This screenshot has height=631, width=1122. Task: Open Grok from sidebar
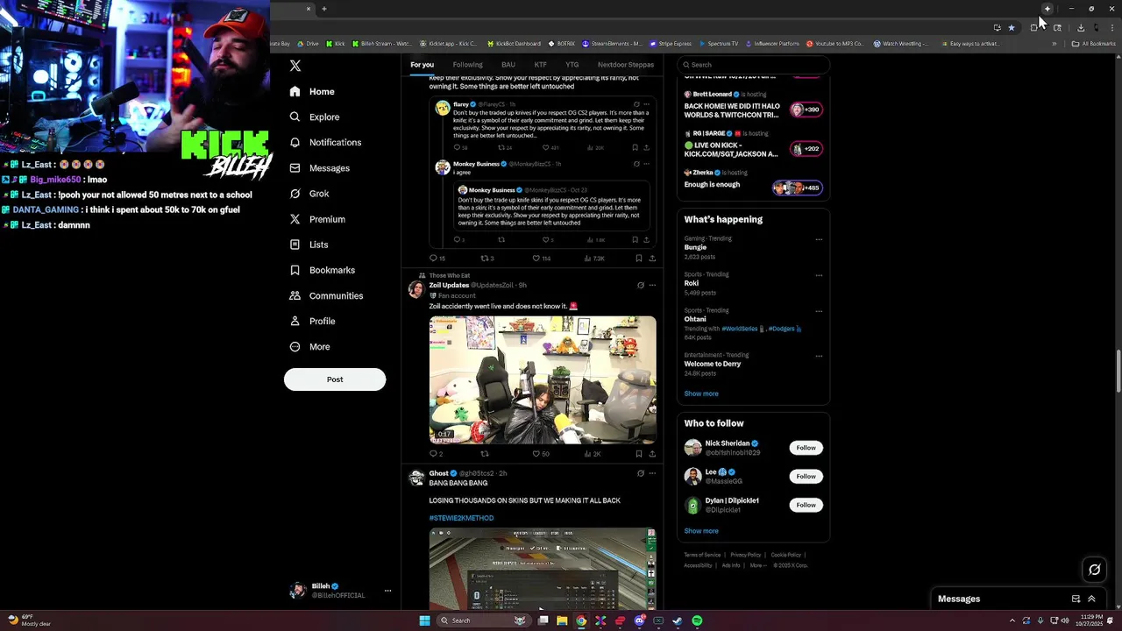(x=309, y=194)
